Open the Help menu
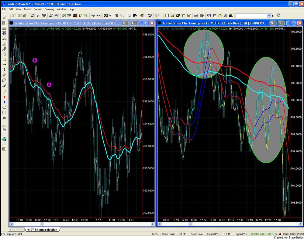Viewport: 304px width, 239px height. tap(71, 9)
